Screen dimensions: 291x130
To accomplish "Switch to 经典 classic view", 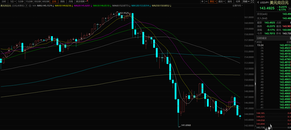I will pyautogui.click(x=238, y=1).
